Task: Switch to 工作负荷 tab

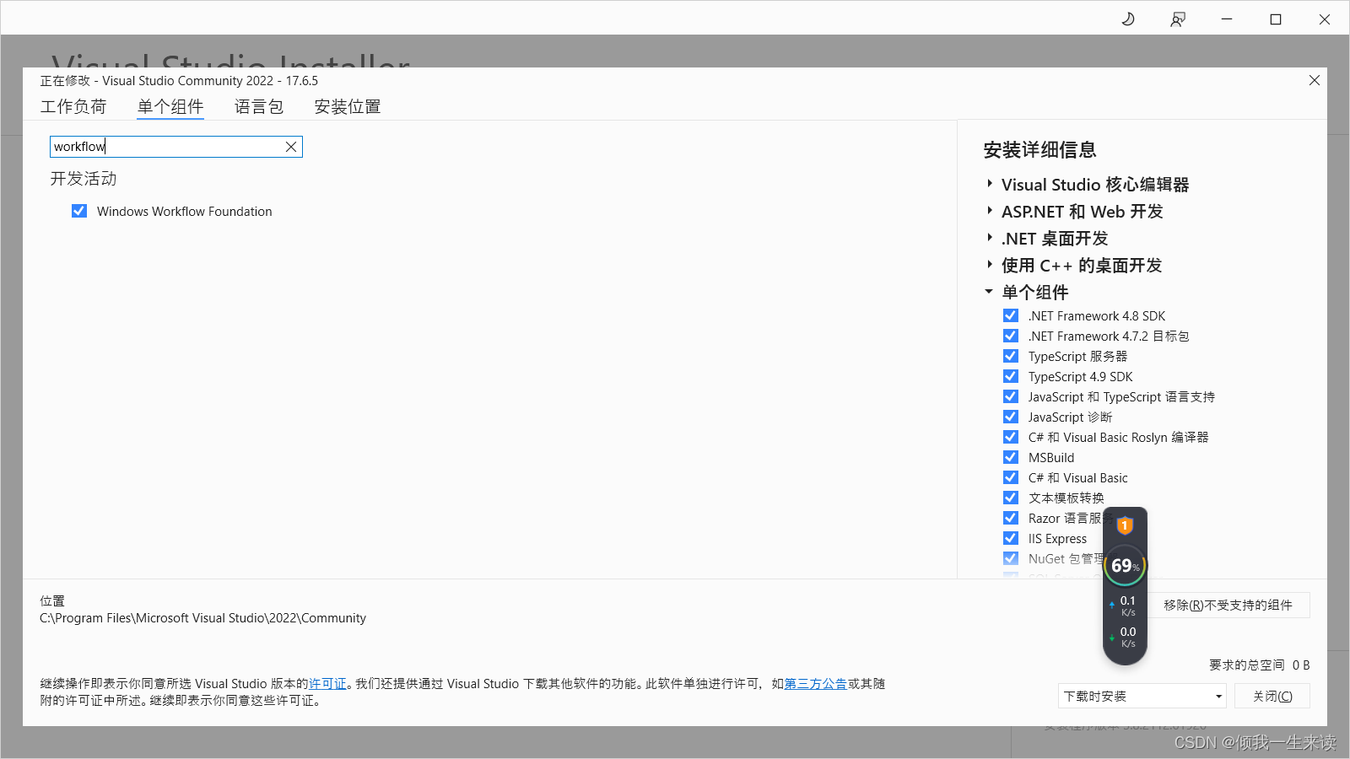Action: tap(73, 106)
